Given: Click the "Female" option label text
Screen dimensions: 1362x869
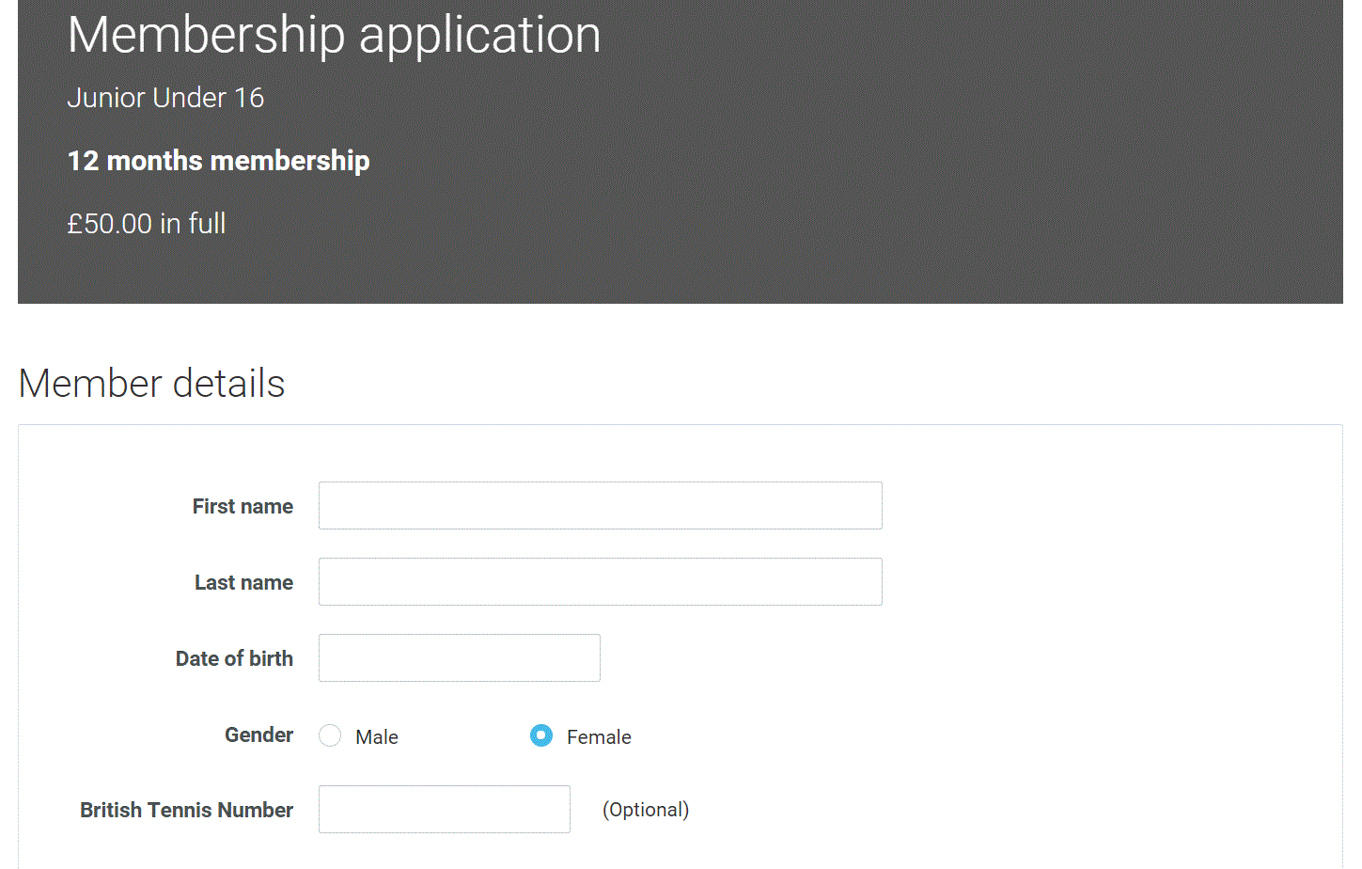Looking at the screenshot, I should click(x=599, y=737).
